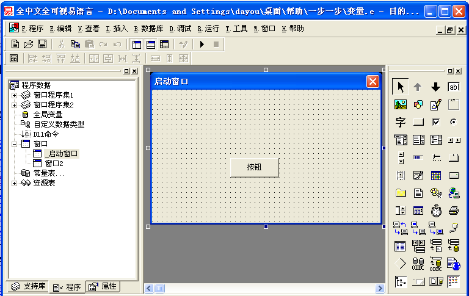Open the T.工具 menu
Screen dimensions: 469x296
236,29
